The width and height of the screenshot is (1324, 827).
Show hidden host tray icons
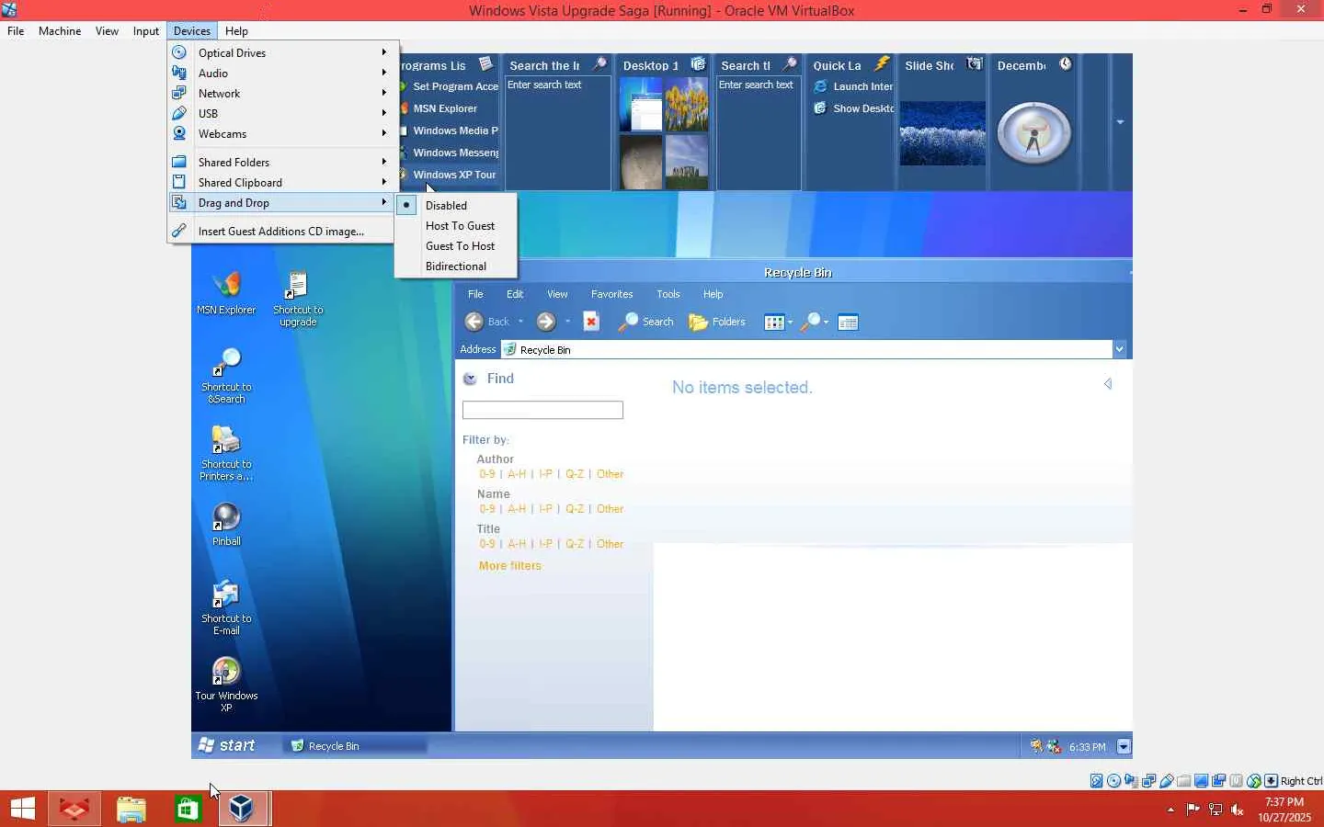coord(1170,810)
